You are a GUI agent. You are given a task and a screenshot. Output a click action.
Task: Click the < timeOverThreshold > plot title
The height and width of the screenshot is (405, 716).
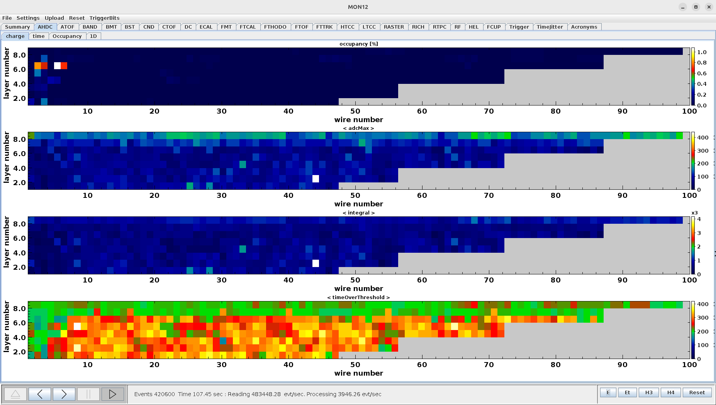pos(359,297)
